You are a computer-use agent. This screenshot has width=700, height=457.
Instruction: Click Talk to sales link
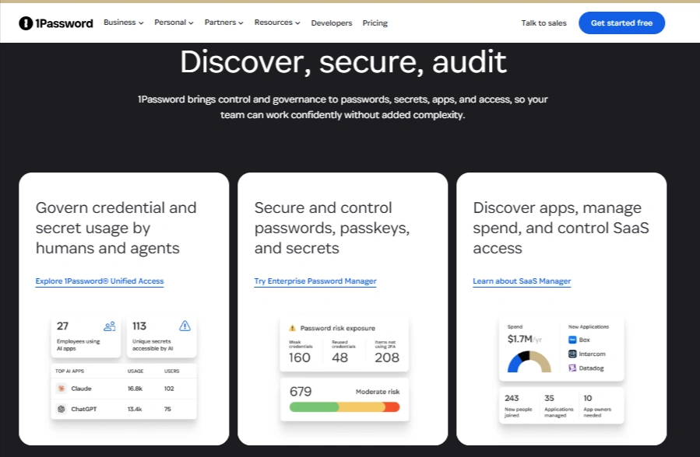click(543, 23)
